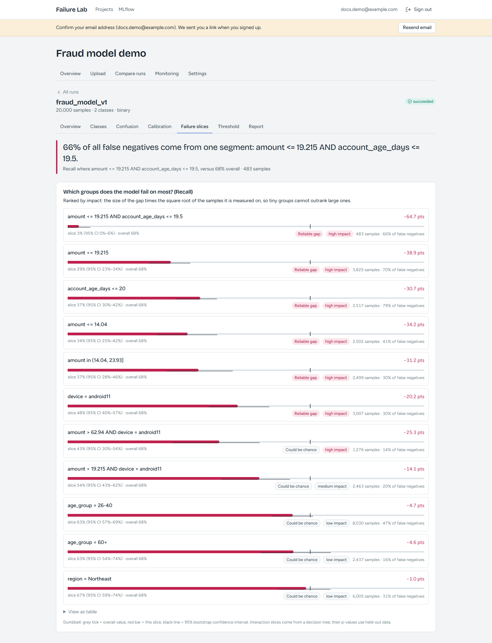Click the age_group = 60+ slice title
Image resolution: width=492 pixels, height=643 pixels.
[87, 543]
